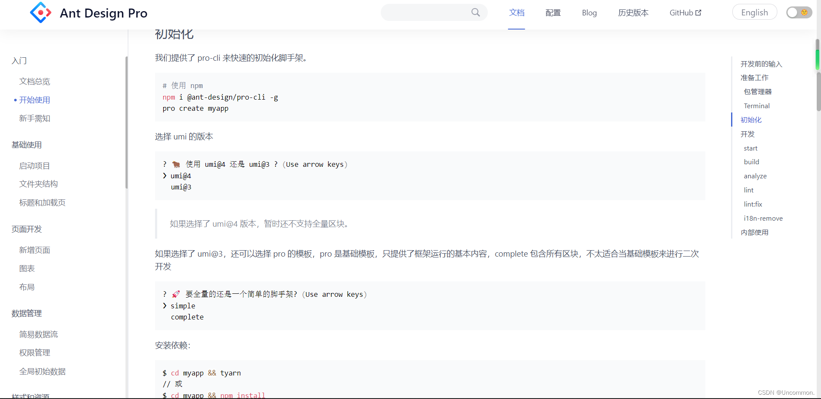
Task: Switch language to English
Action: (x=754, y=12)
